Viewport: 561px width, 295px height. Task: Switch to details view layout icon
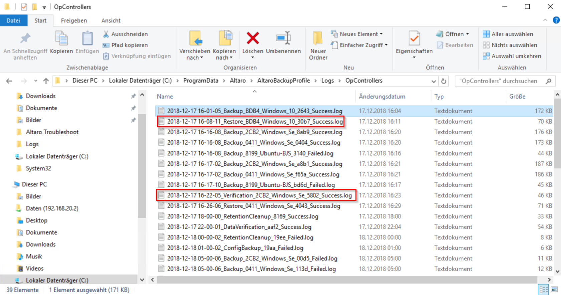543,289
